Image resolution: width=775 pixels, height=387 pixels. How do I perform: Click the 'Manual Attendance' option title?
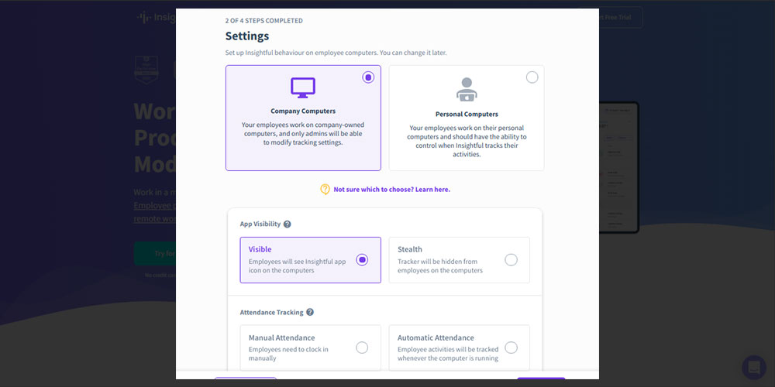click(x=282, y=337)
